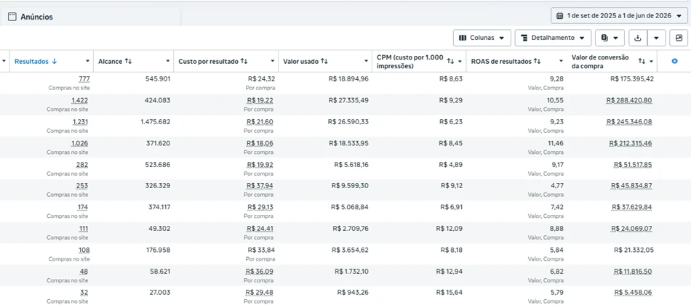This screenshot has height=305, width=691.
Task: Sort by CPM column arrows
Action: (x=450, y=61)
